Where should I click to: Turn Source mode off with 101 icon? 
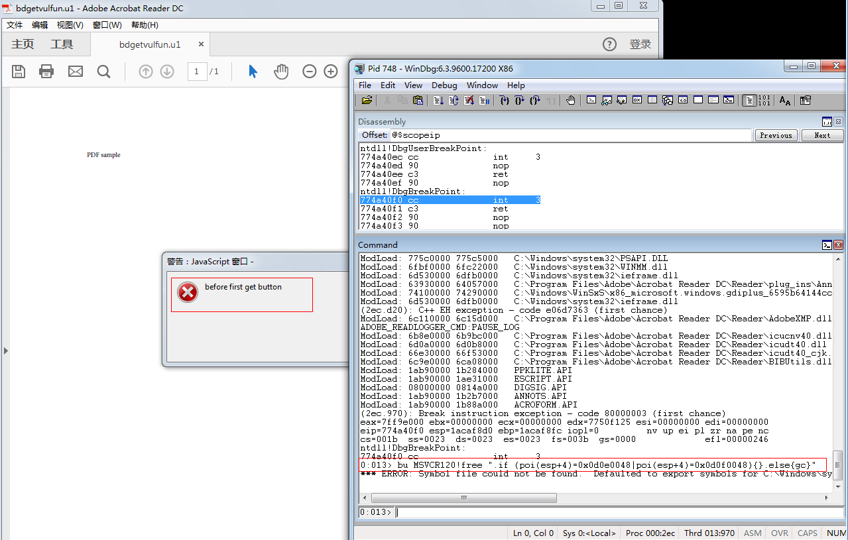point(764,100)
